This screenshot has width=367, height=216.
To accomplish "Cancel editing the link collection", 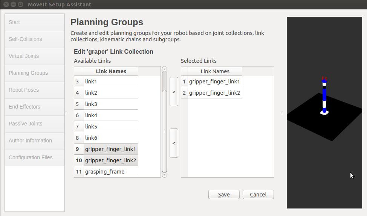I will [258, 195].
